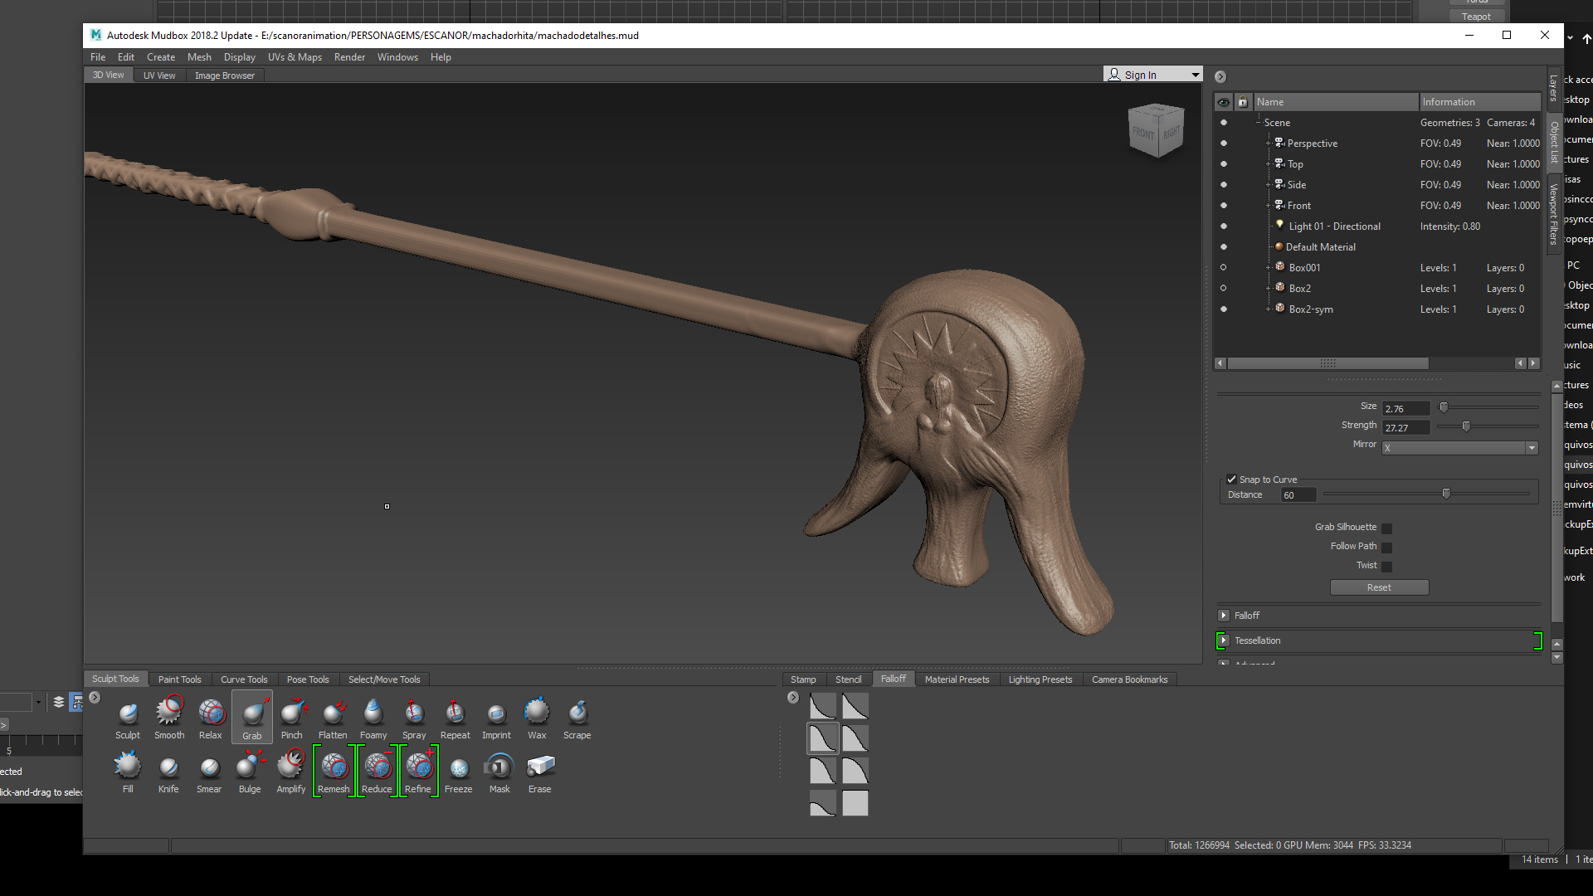
Task: Toggle visibility of Perspective camera
Action: click(1223, 144)
